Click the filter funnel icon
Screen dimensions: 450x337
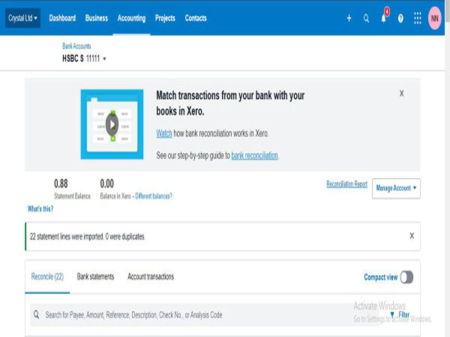pyautogui.click(x=392, y=315)
